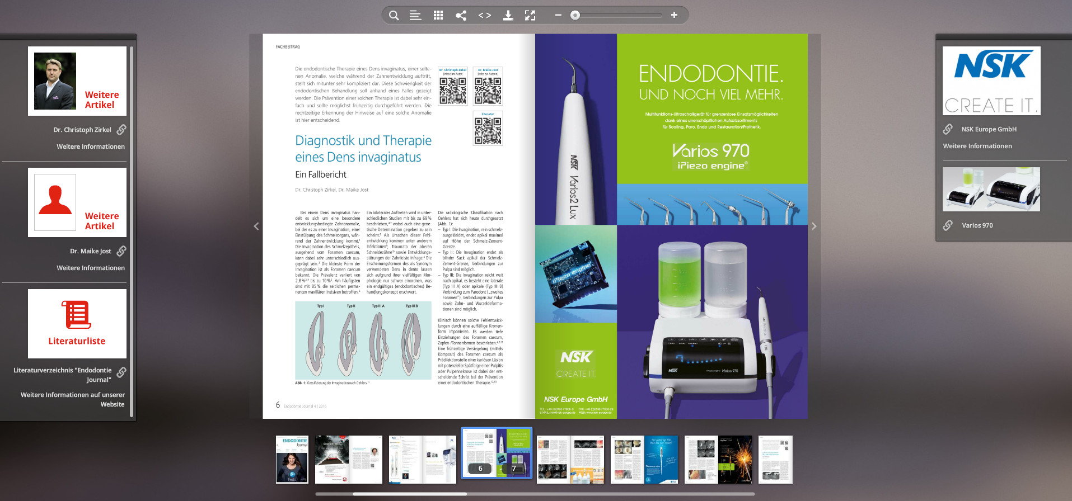Open the embed code icon
1072x501 pixels.
click(x=485, y=16)
